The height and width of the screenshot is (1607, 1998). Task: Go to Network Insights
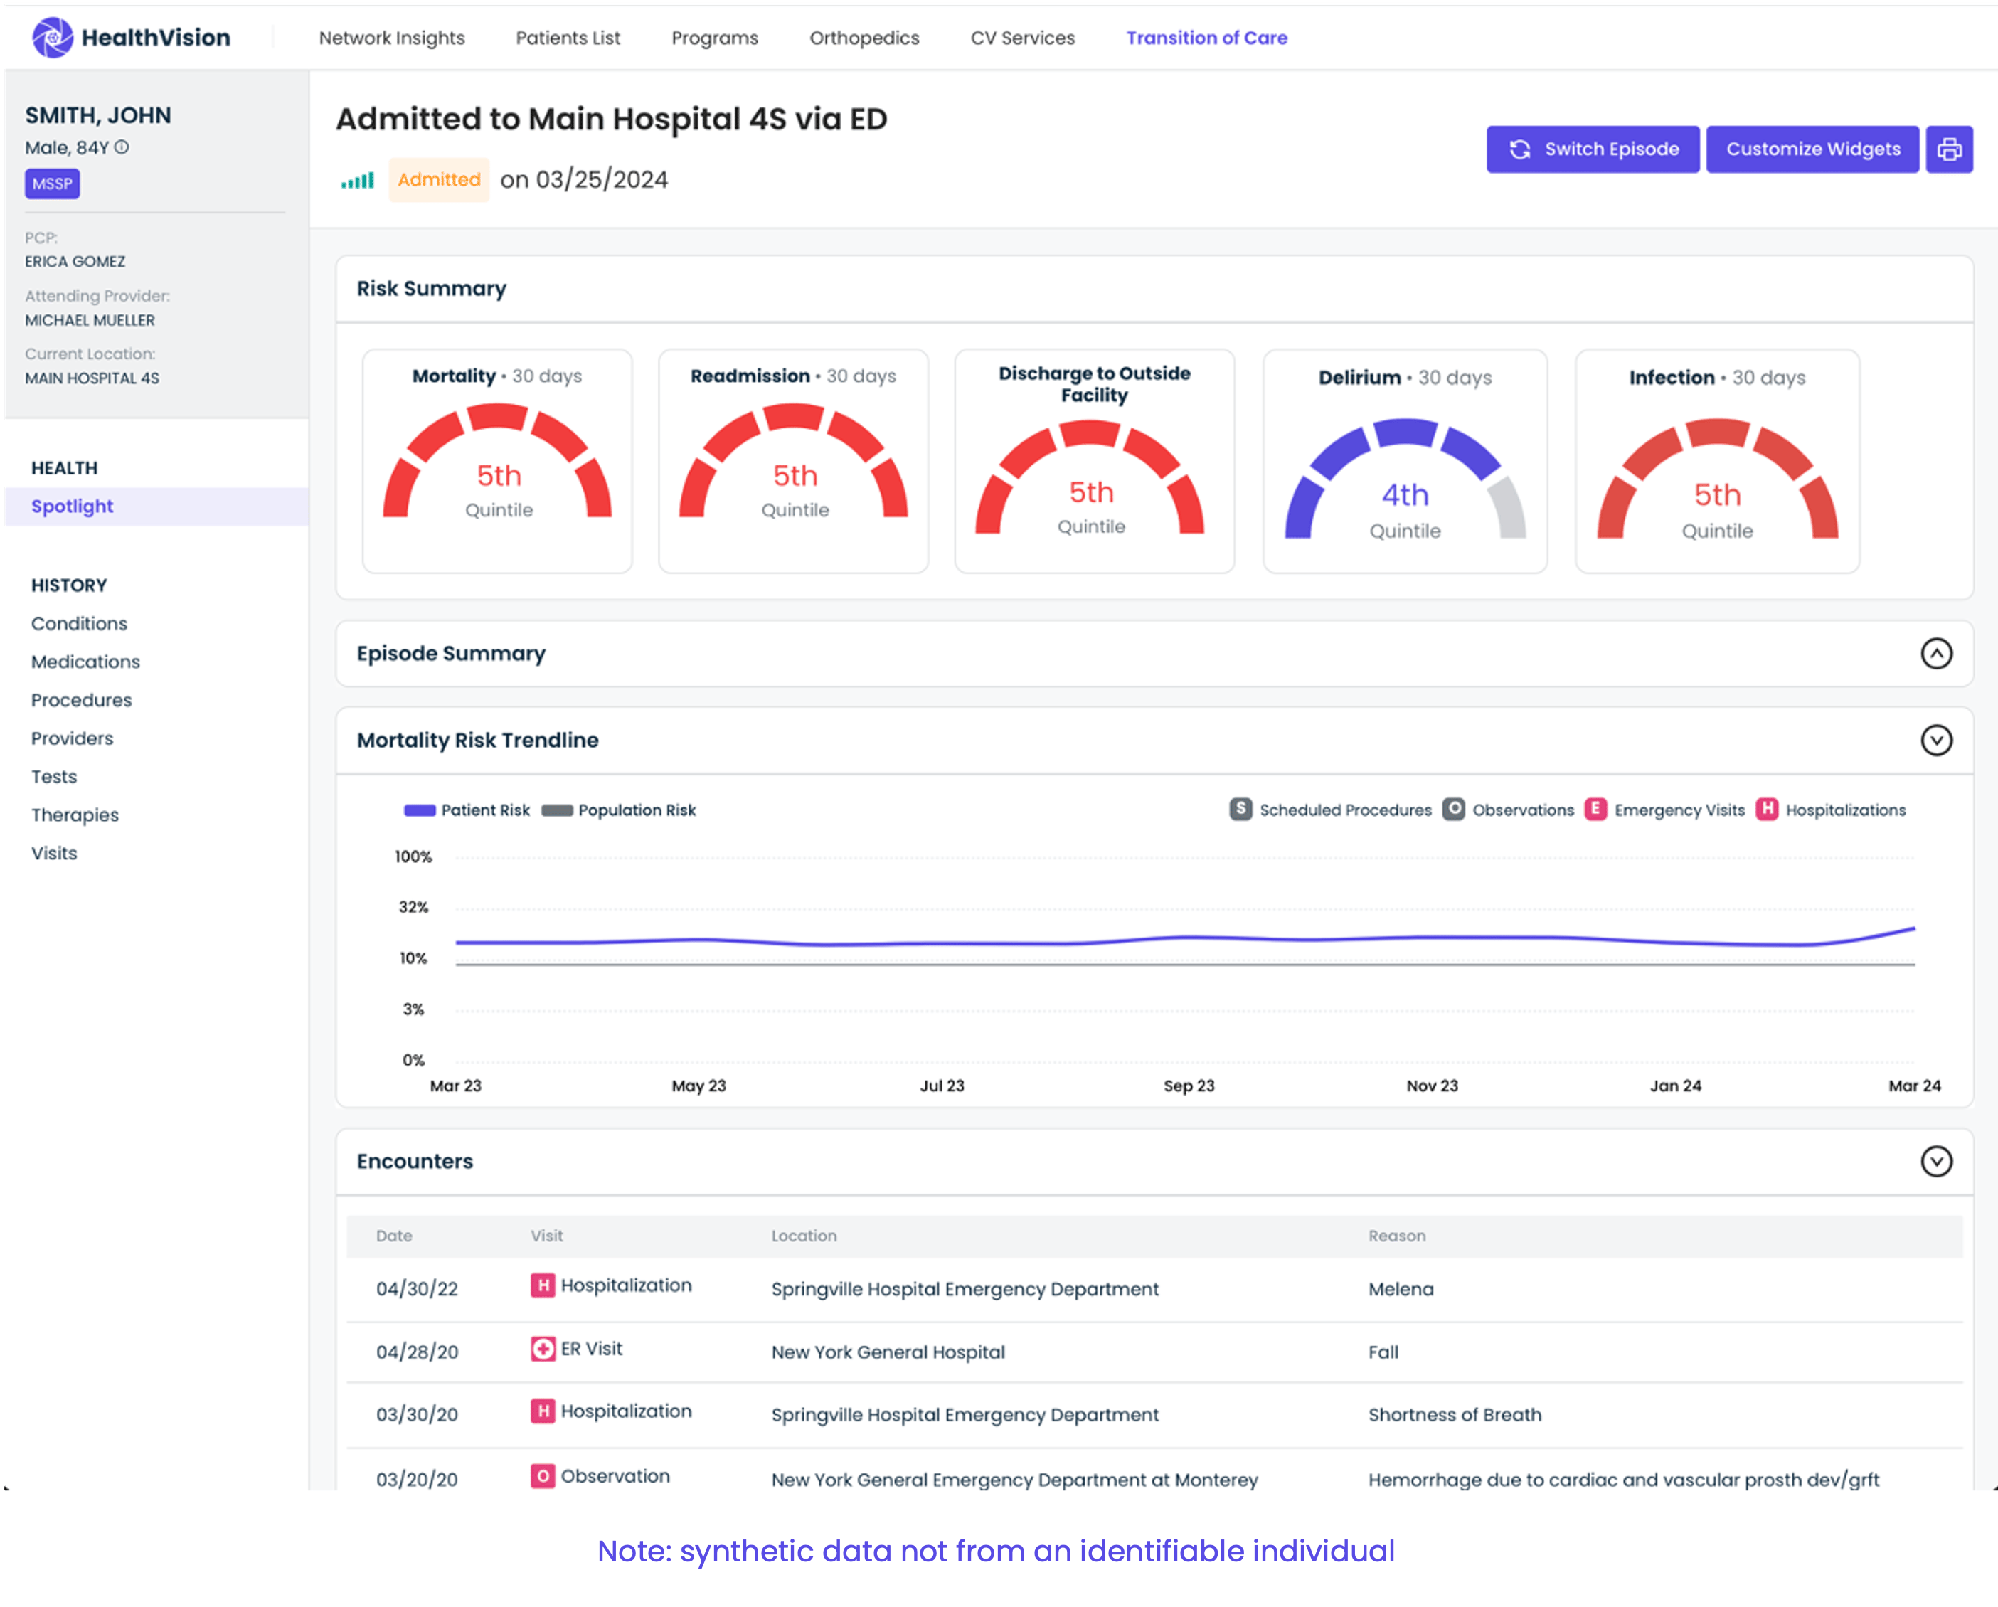392,38
